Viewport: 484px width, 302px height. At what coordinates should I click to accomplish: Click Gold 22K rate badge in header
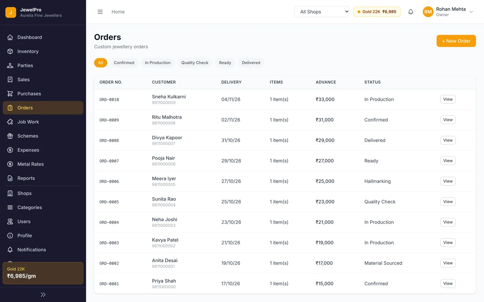377,12
